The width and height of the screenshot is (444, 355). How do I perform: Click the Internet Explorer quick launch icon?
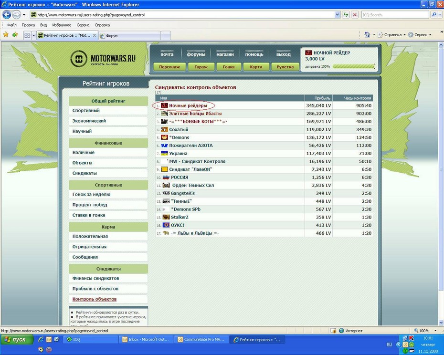point(42,339)
